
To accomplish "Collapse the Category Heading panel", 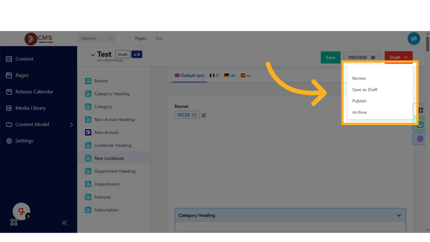I will 398,215.
